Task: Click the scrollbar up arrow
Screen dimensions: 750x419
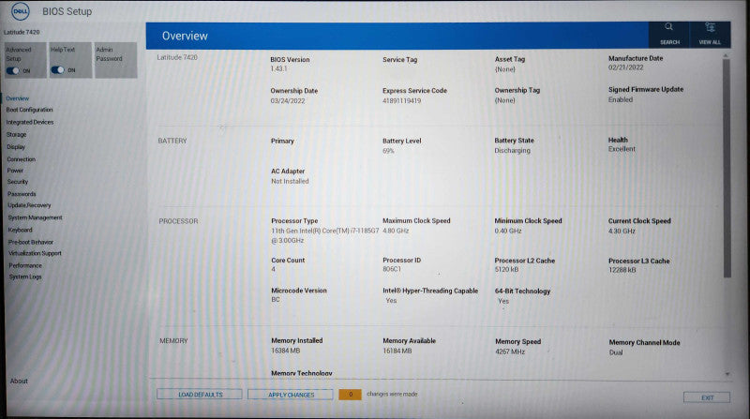Action: [726, 55]
